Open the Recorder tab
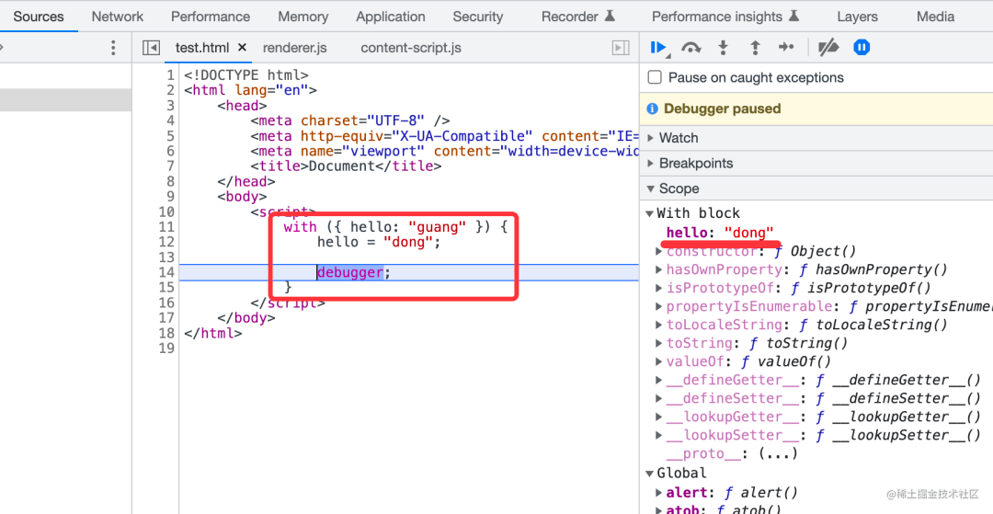 tap(578, 17)
